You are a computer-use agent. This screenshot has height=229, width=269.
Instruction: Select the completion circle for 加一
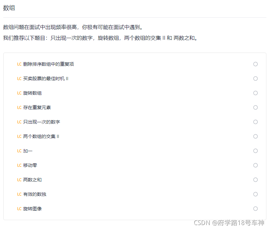tap(256, 151)
